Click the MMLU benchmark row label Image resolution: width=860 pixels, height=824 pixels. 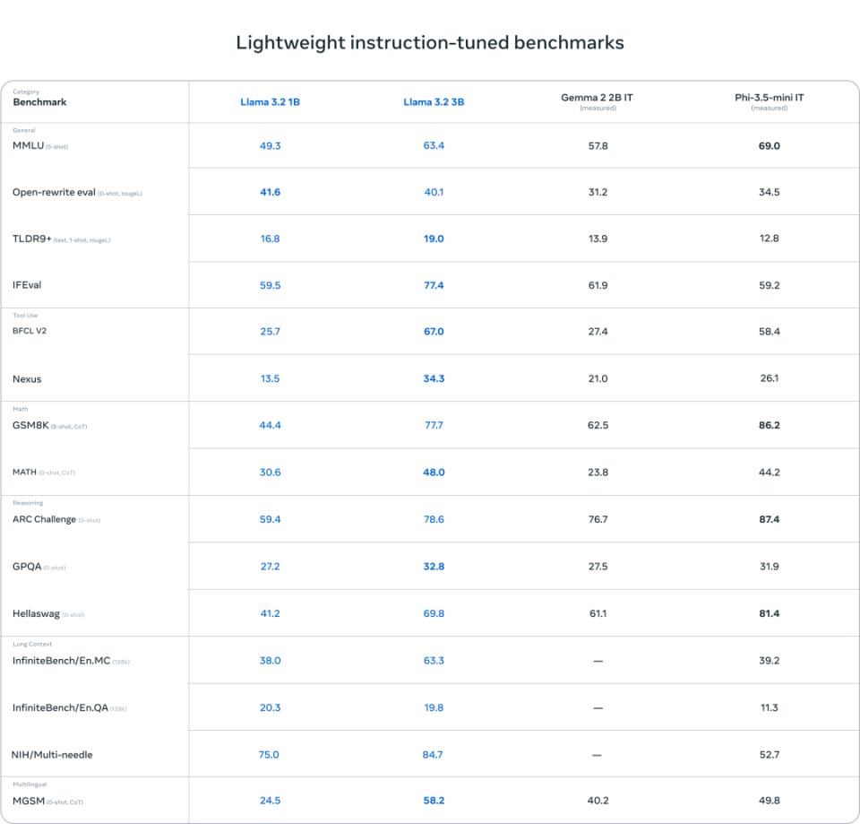(28, 145)
